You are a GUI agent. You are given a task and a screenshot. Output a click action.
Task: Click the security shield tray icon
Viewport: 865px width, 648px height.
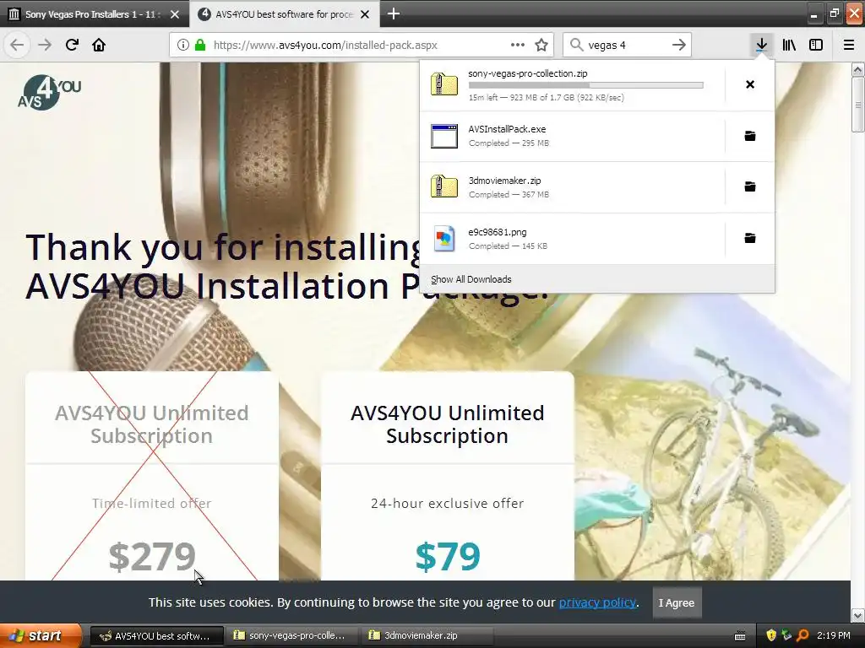(771, 635)
